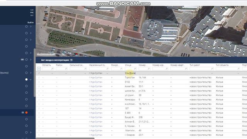The height and width of the screenshot is (139, 247).
Task: Click the E 489 street cell
Action: pos(128,113)
